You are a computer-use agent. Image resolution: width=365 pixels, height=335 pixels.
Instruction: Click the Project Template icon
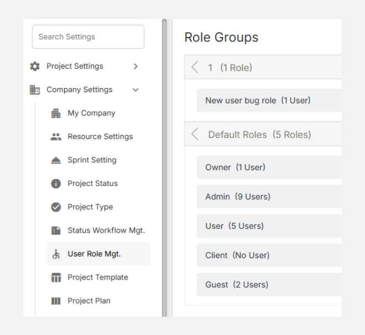click(x=55, y=277)
